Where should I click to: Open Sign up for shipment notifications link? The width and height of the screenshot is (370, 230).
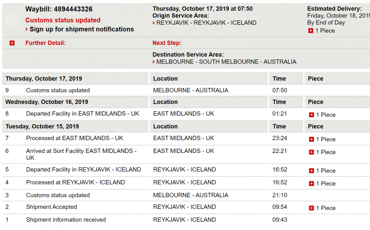click(81, 29)
